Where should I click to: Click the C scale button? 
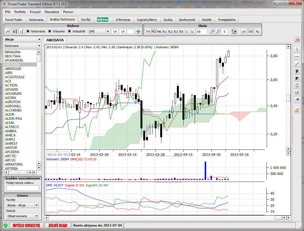coord(187,32)
